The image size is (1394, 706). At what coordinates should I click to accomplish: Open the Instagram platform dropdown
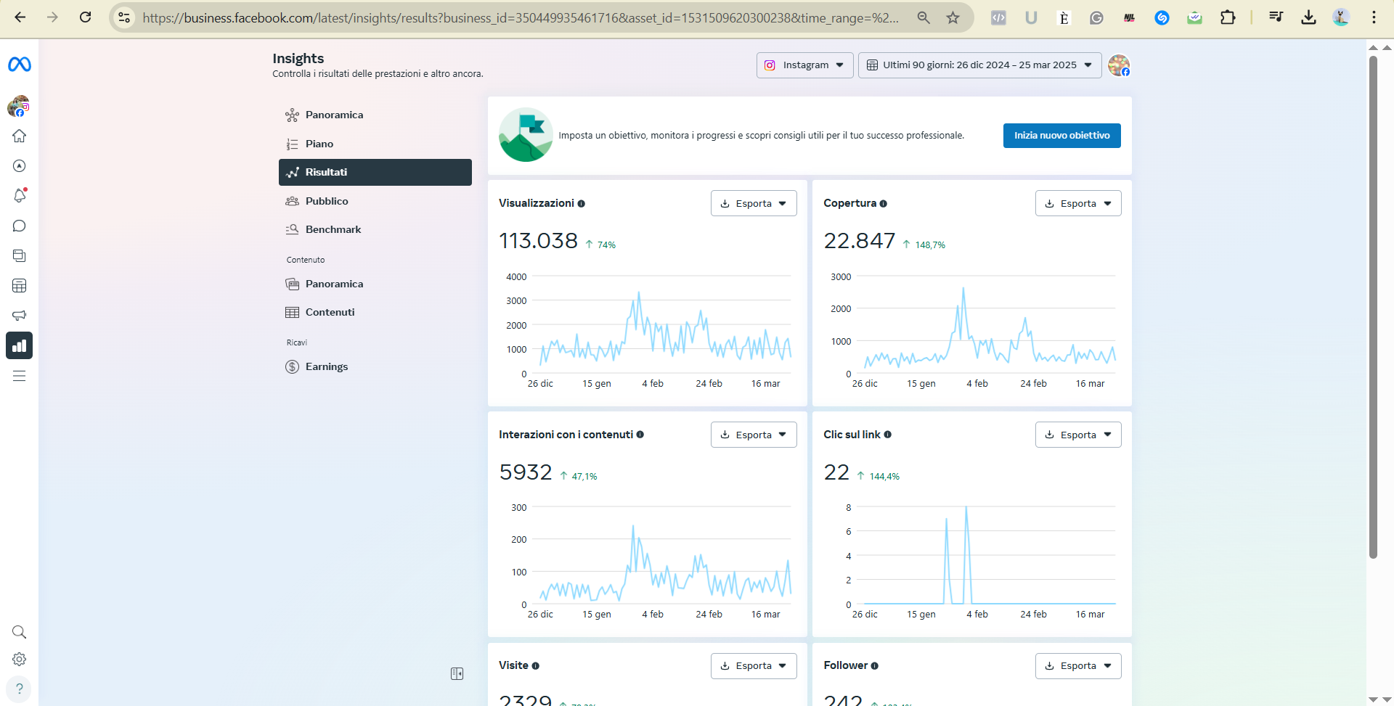coord(804,65)
